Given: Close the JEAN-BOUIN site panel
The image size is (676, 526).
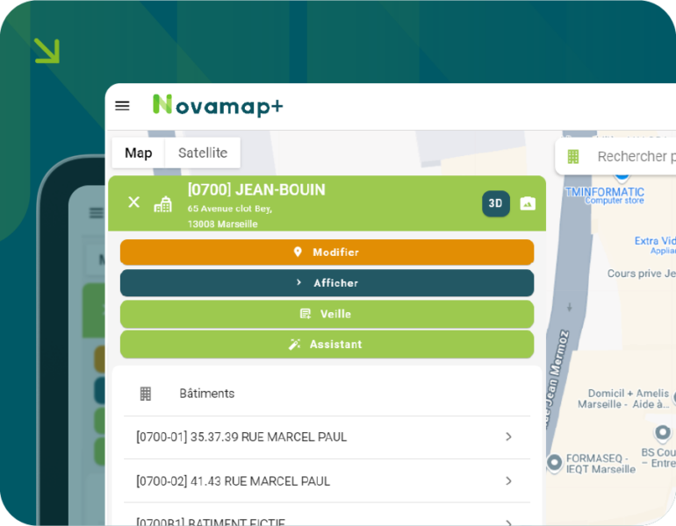Looking at the screenshot, I should click(x=133, y=202).
